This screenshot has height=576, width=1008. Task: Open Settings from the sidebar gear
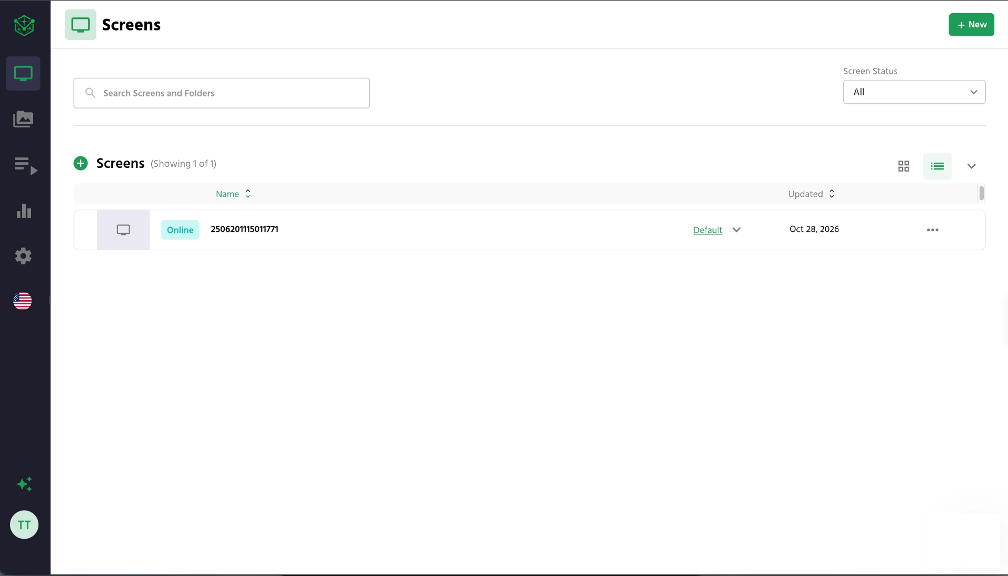point(23,256)
